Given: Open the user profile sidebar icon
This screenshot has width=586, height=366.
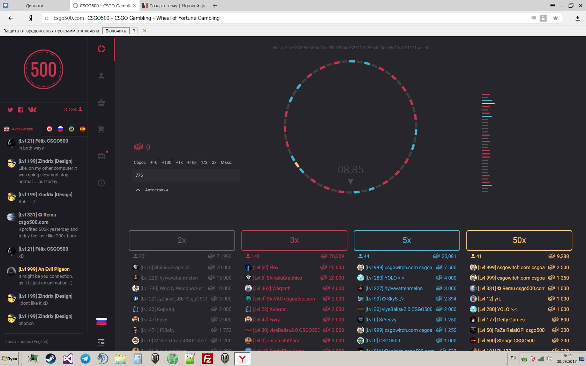Looking at the screenshot, I should point(101,76).
